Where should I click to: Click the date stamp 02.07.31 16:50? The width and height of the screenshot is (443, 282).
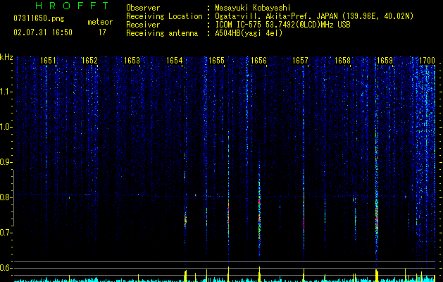[43, 32]
